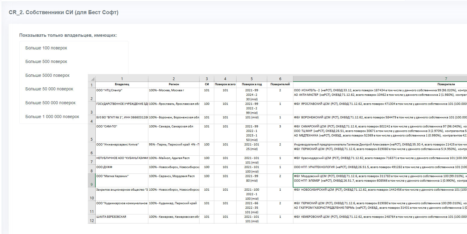This screenshot has height=234, width=467.
Task: Select the "ГОСУДАРСТВЕННОЕ УЧРЕЖДЕНИЕ" owner cell
Action: [x=122, y=108]
